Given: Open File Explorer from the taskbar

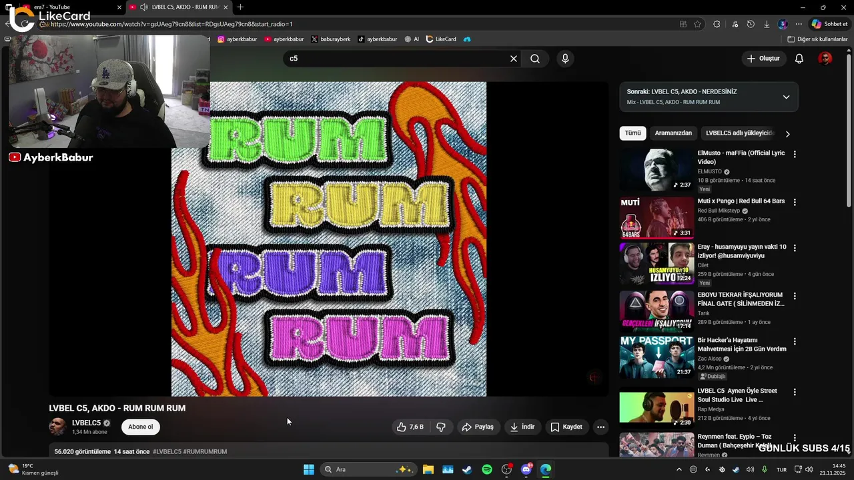Looking at the screenshot, I should [x=428, y=469].
